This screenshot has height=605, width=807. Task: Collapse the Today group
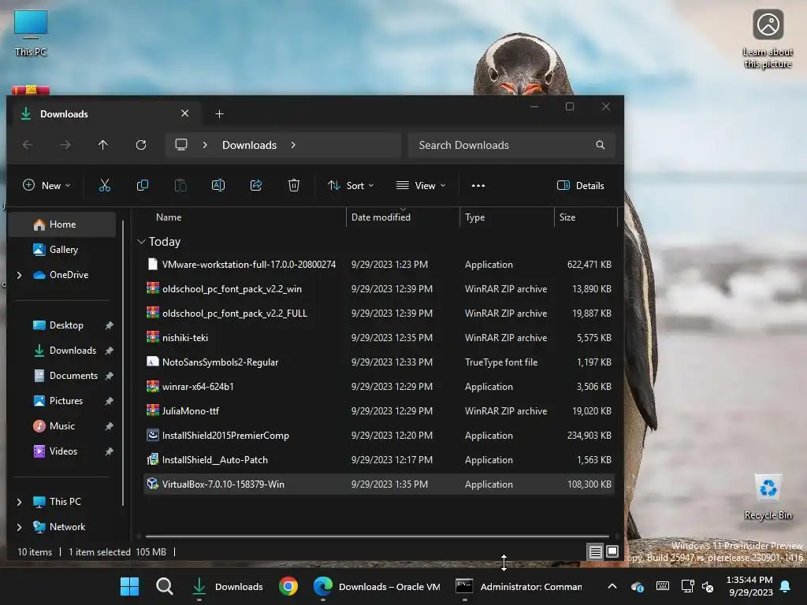[141, 242]
